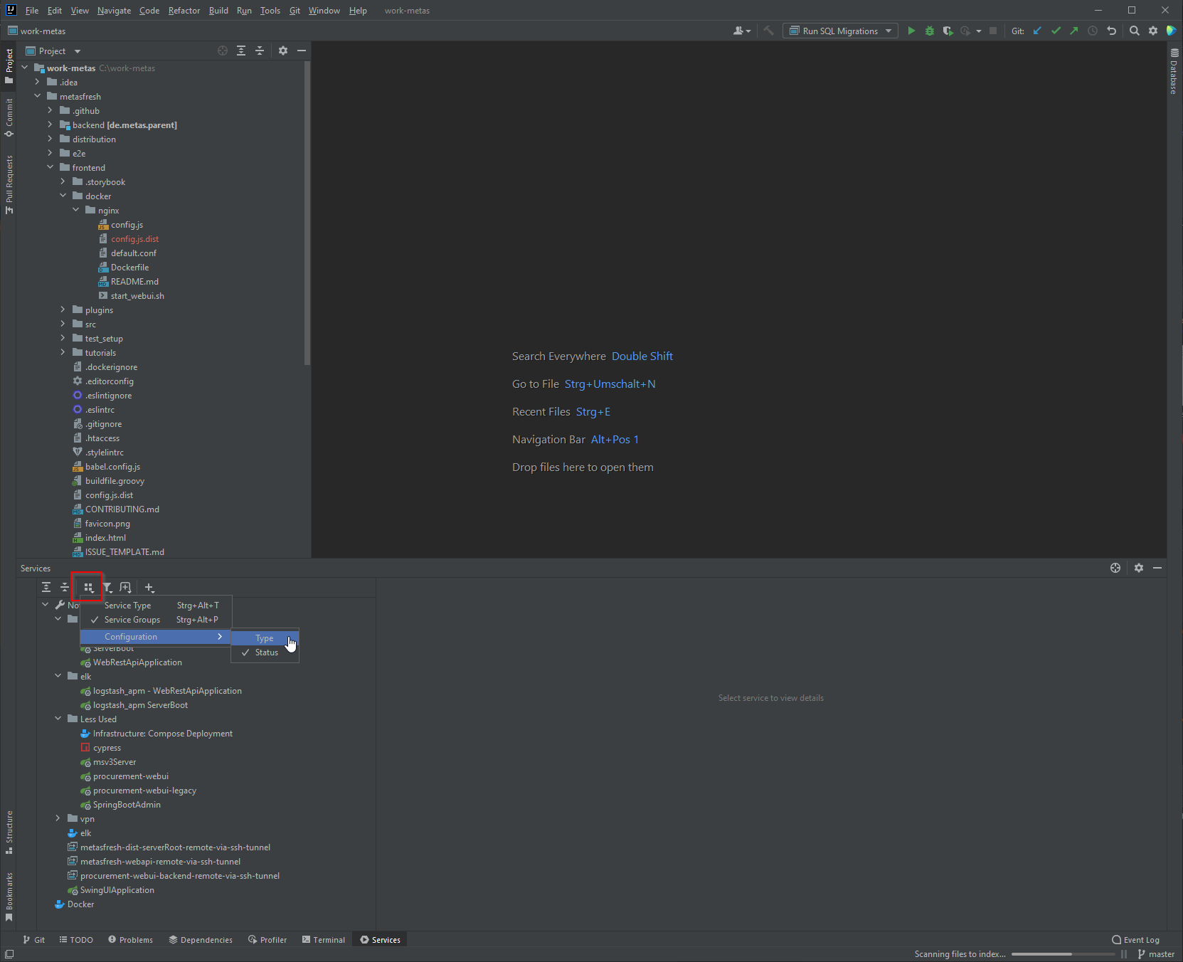Disable the Service Groups grouping option
The height and width of the screenshot is (962, 1183).
click(x=132, y=620)
